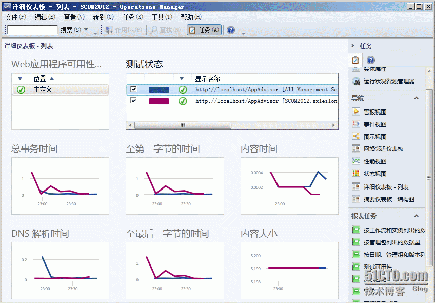Click the 内容时间 chart
Image resolution: width=435 pixels, height=303 pixels.
(289, 186)
